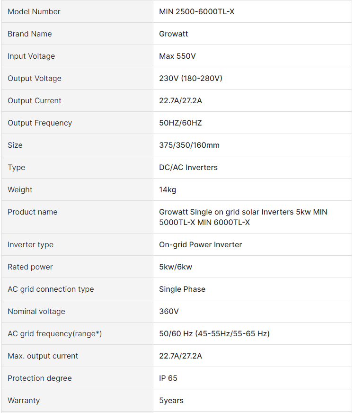Select the Product name description text
The width and height of the screenshot is (354, 413).
pos(243,217)
